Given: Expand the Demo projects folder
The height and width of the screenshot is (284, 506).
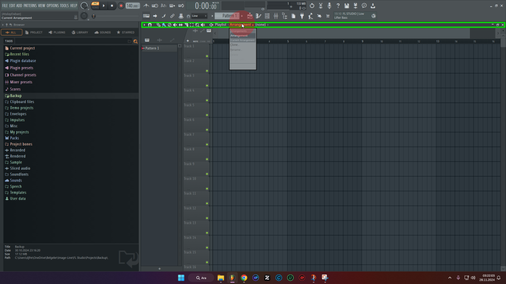Looking at the screenshot, I should (19, 108).
